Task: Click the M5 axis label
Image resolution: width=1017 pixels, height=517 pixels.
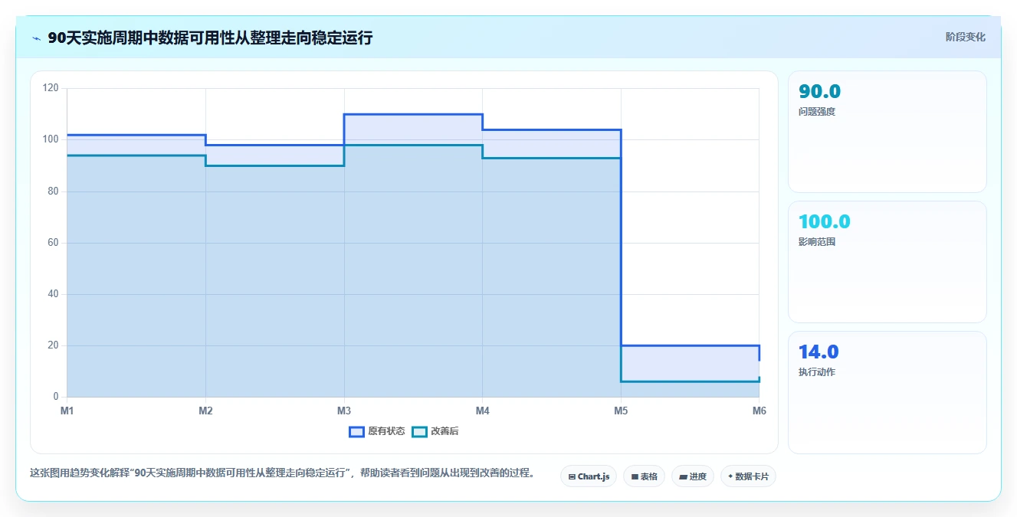Action: pos(621,411)
